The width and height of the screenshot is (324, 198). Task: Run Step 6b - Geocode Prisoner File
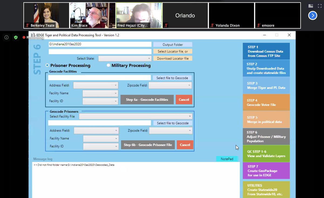point(148,145)
